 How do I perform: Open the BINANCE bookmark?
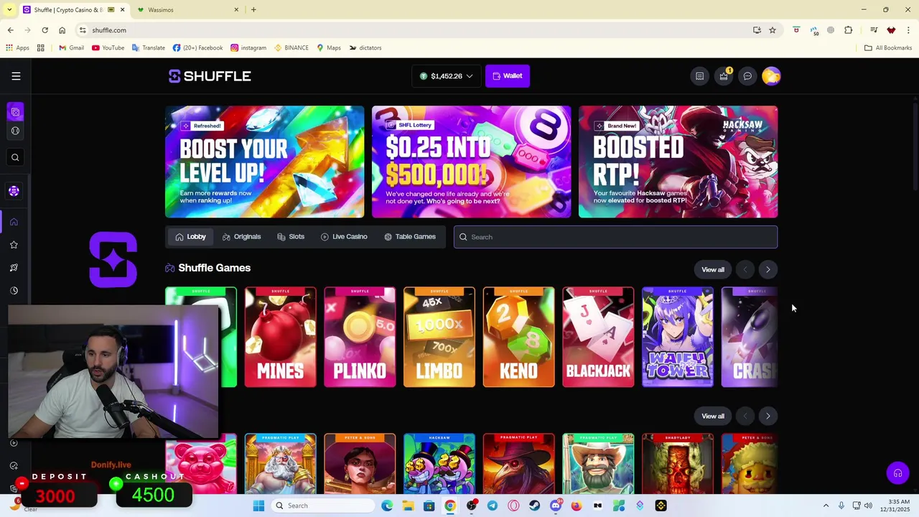point(291,48)
